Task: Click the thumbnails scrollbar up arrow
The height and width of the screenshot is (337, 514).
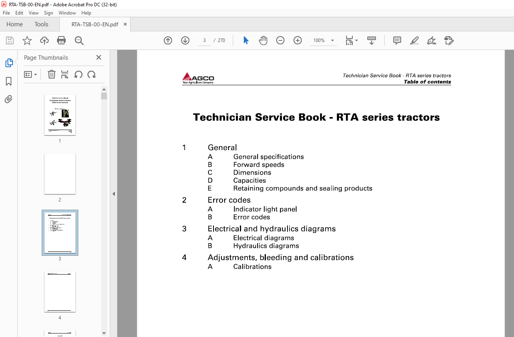Action: coord(104,89)
